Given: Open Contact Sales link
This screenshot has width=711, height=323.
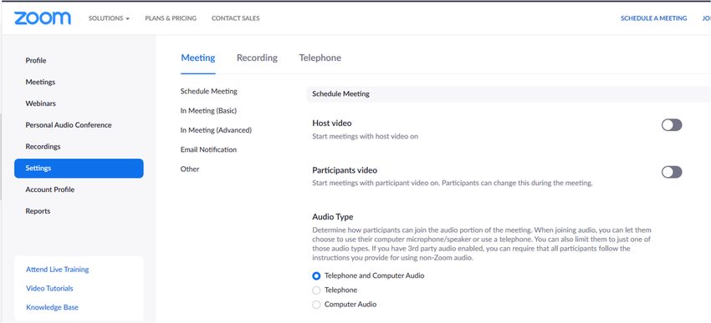Looking at the screenshot, I should [235, 18].
